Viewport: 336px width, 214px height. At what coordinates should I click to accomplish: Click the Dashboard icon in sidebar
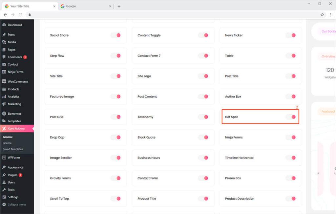[4, 25]
